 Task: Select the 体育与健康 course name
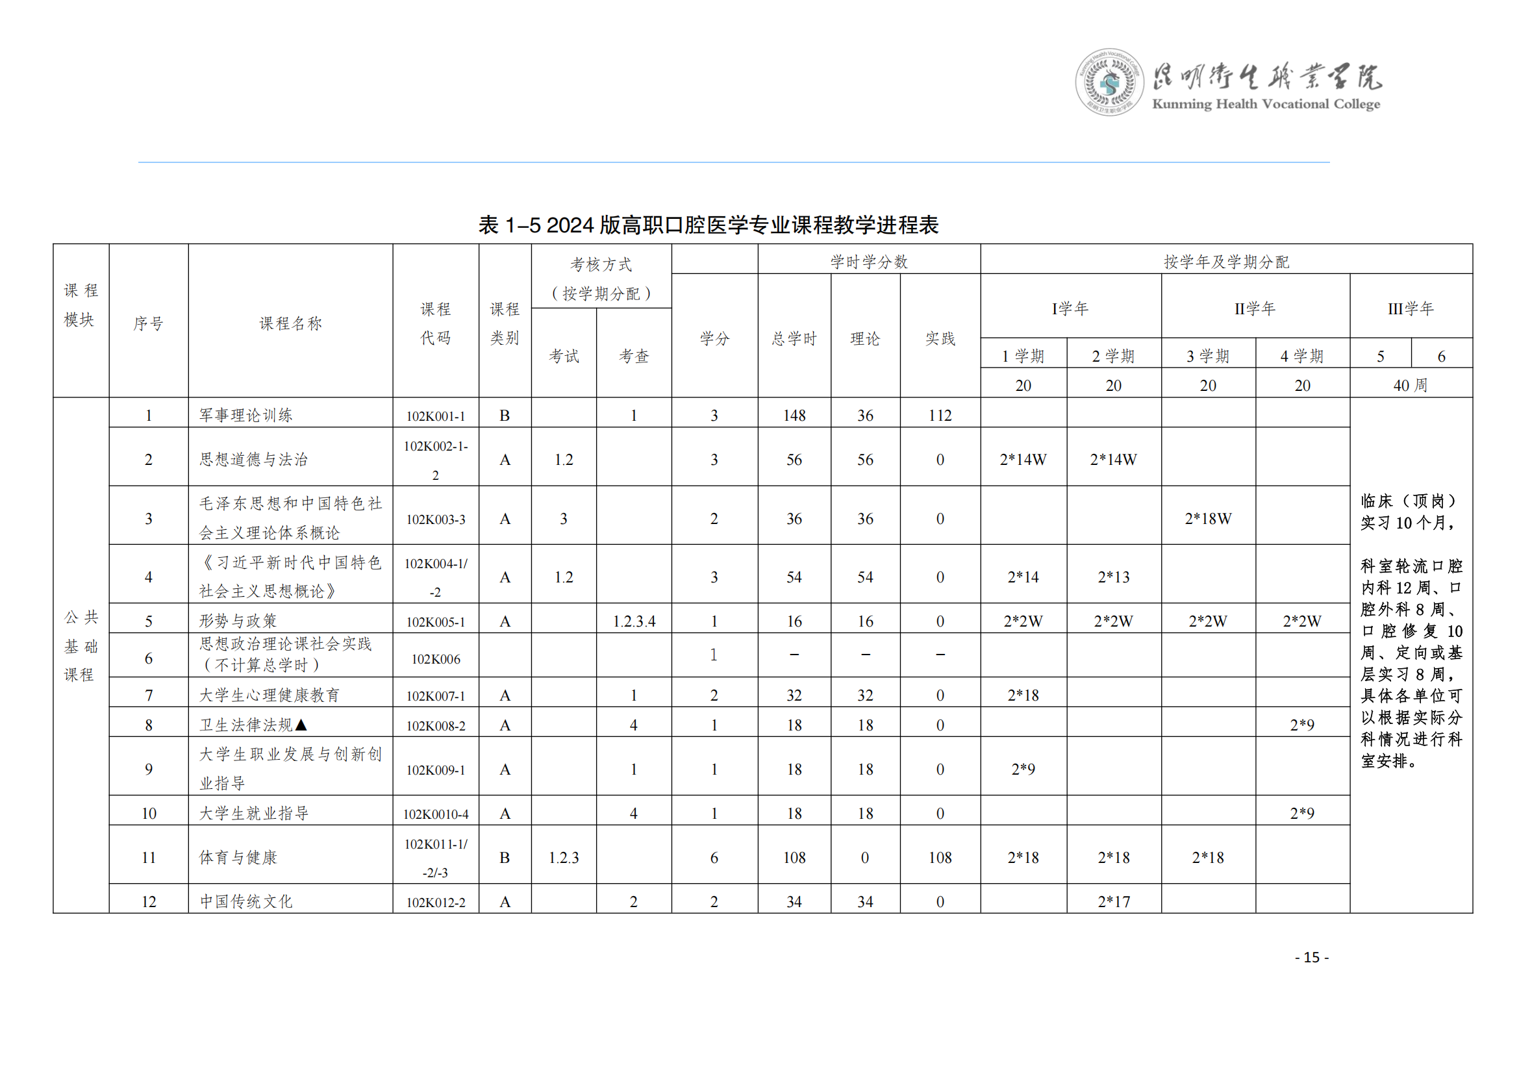[x=238, y=857]
